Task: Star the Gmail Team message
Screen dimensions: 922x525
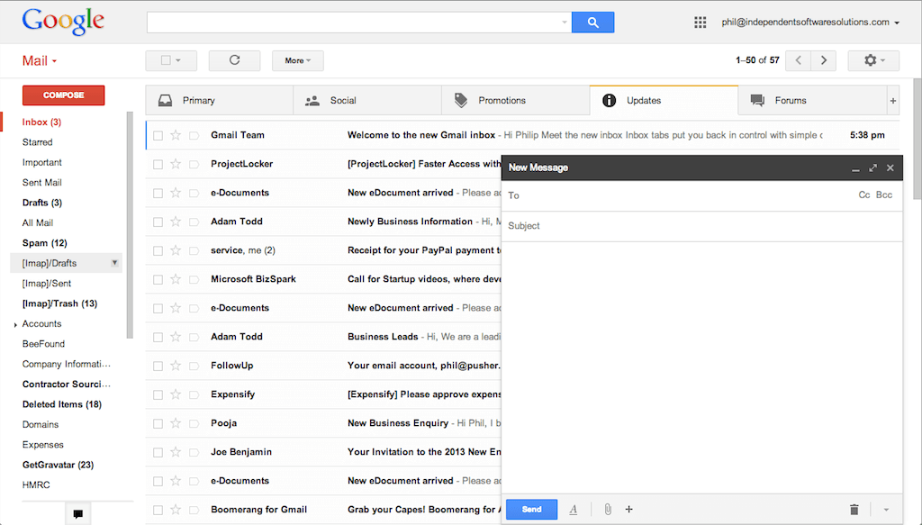Action: (x=176, y=135)
